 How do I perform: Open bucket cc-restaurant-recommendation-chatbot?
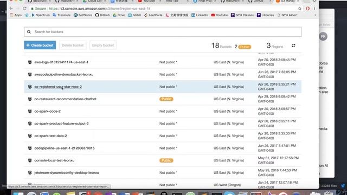pos(65,99)
